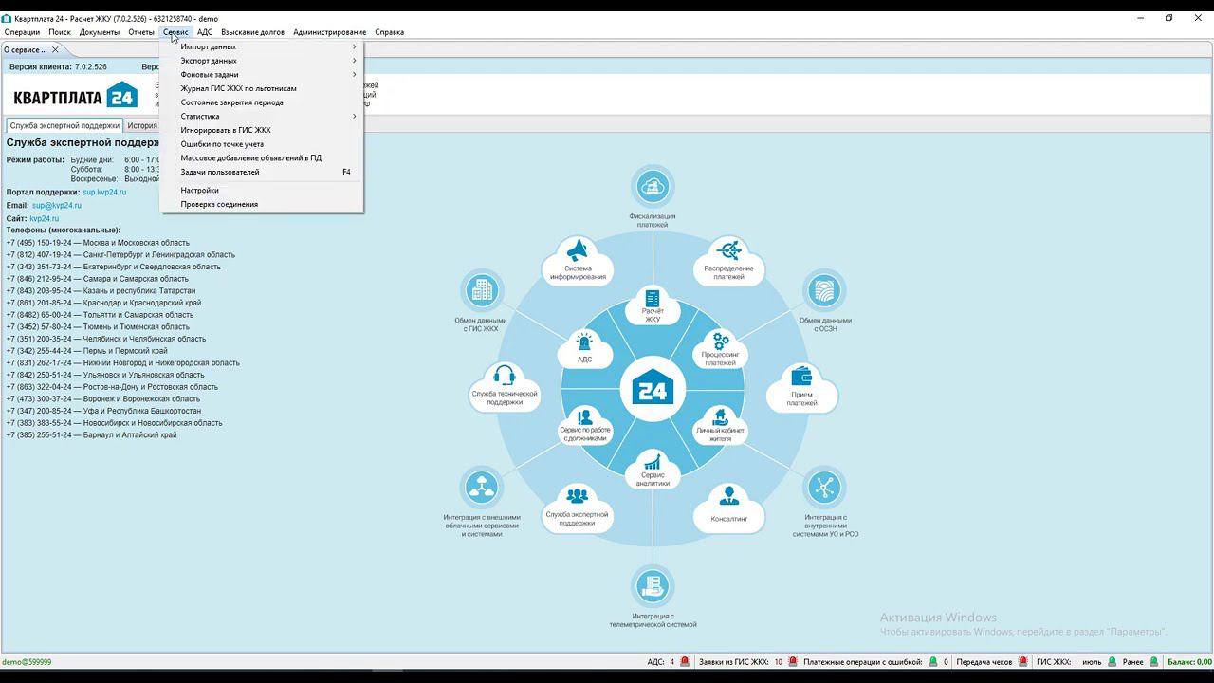Screen dimensions: 1214x683
Task: Click the demo@599999 status bar entry
Action: [x=27, y=662]
